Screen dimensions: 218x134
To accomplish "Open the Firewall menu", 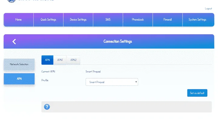I will 168,20.
